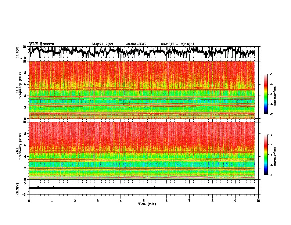
Task: Click time axis tick label "2"
Action: (75, 201)
